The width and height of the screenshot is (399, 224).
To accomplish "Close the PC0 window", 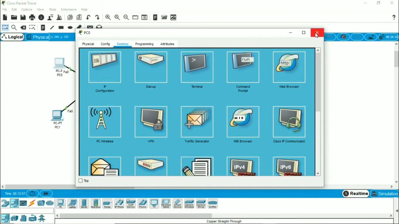I will point(317,33).
